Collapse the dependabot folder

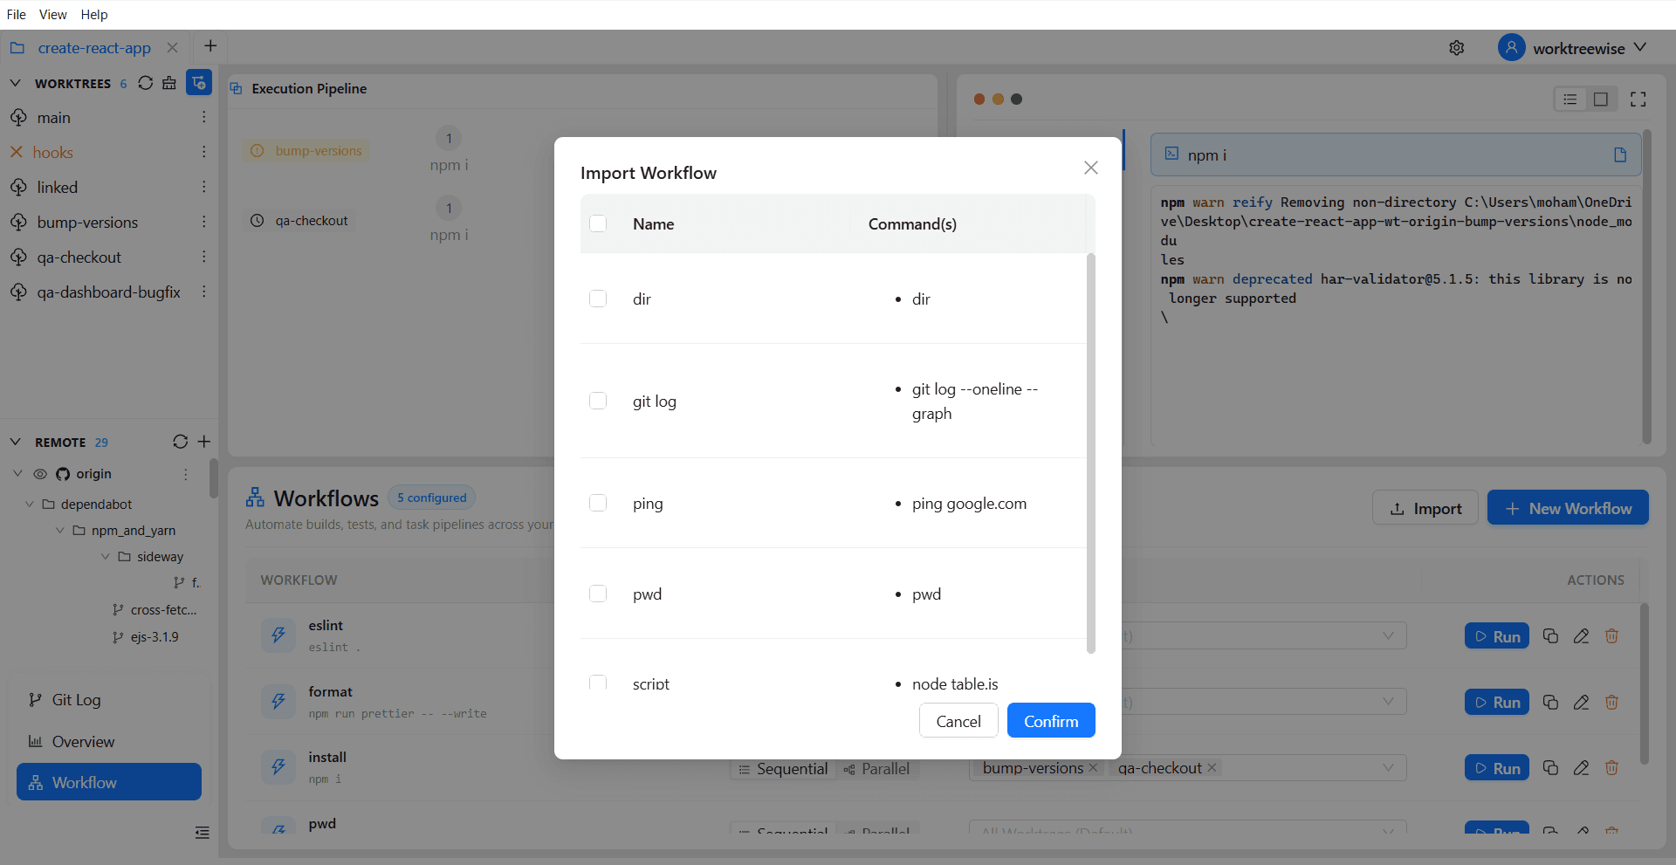point(30,505)
